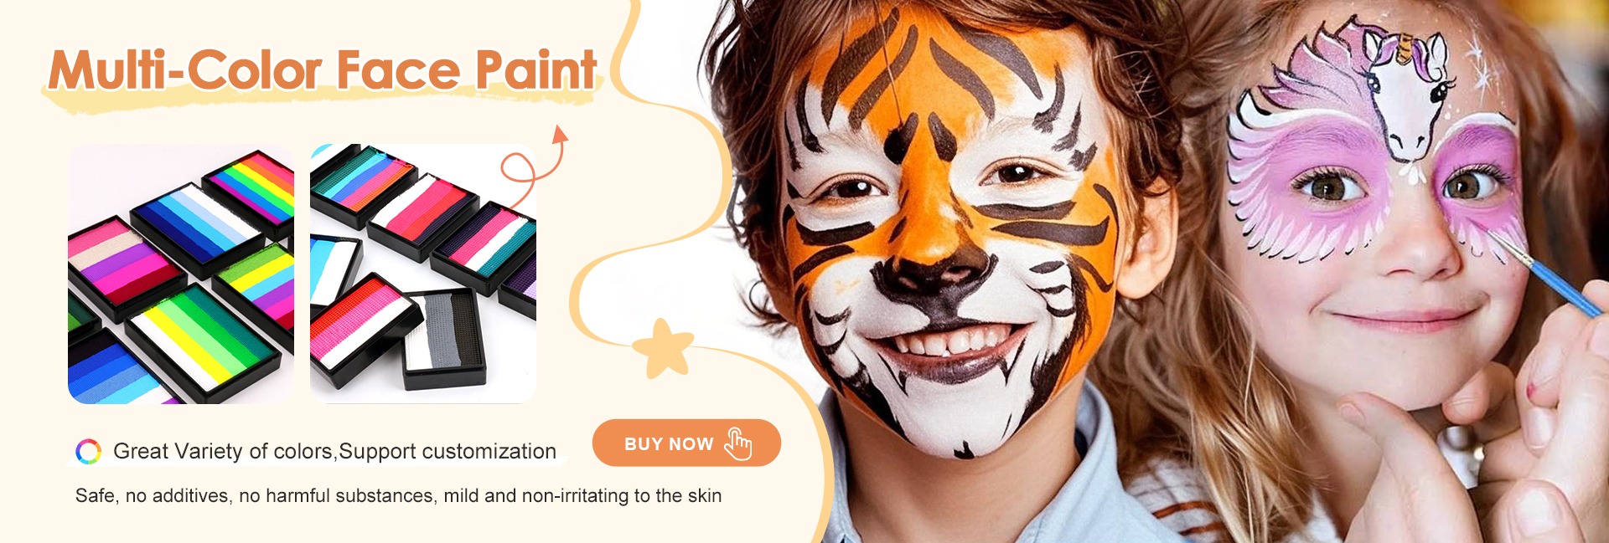Open the left face paint palettes thumbnail
The image size is (1609, 543).
[181, 274]
